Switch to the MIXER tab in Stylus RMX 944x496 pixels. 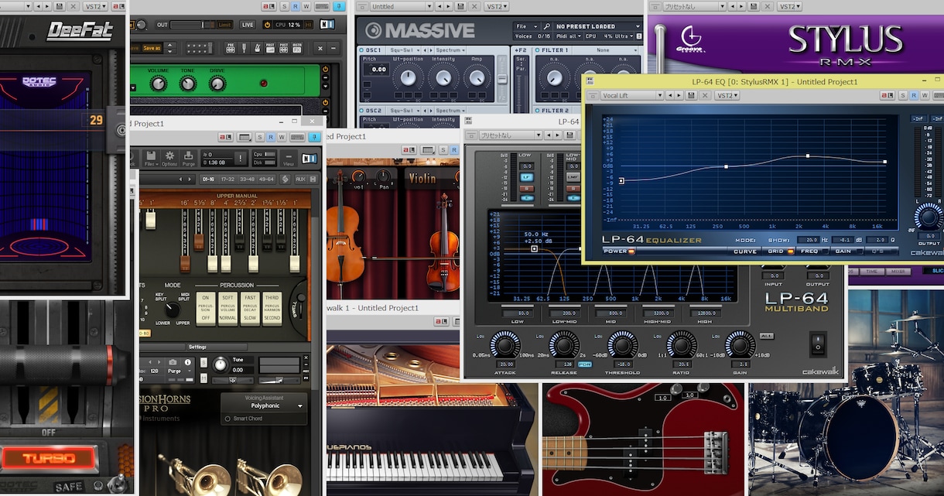pyautogui.click(x=898, y=272)
